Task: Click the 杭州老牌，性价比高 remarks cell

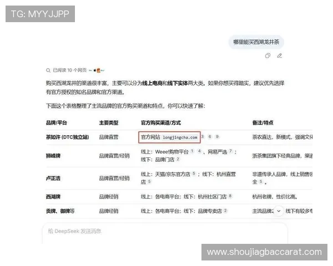Action: (x=275, y=197)
